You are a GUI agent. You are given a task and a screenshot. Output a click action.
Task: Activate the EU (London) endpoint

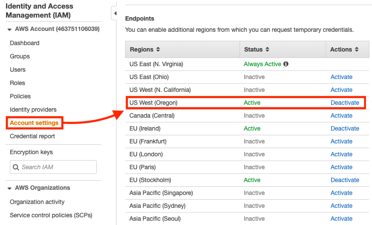[341, 154]
